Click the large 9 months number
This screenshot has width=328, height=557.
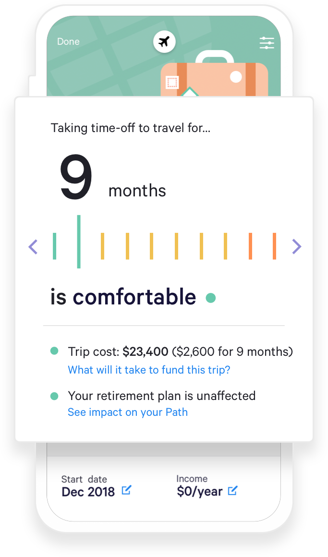pos(76,179)
